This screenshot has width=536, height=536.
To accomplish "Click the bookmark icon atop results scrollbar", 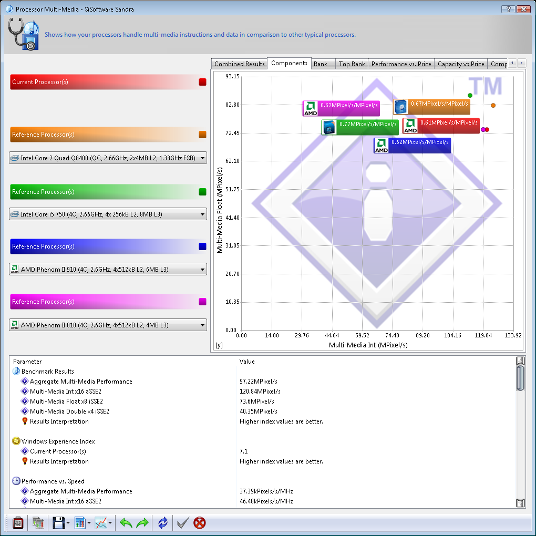I will click(x=520, y=360).
